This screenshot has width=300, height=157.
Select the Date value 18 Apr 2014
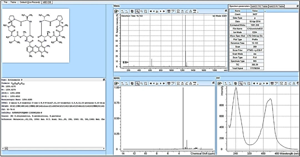pyautogui.click(x=255, y=21)
